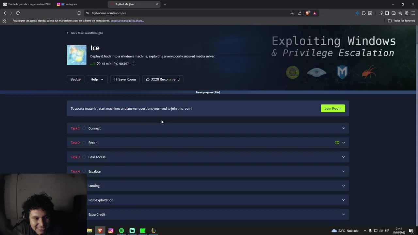This screenshot has height=235, width=418.
Task: Select the TryHackMe | Ice tab
Action: 134,4
